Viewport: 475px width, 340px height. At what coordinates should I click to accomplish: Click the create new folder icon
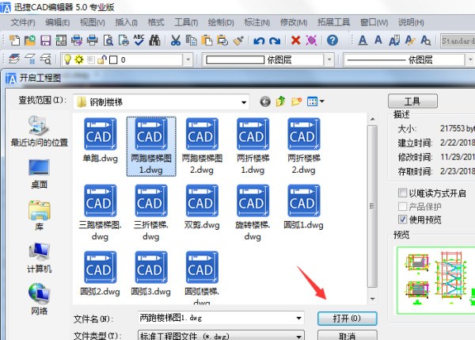click(297, 101)
